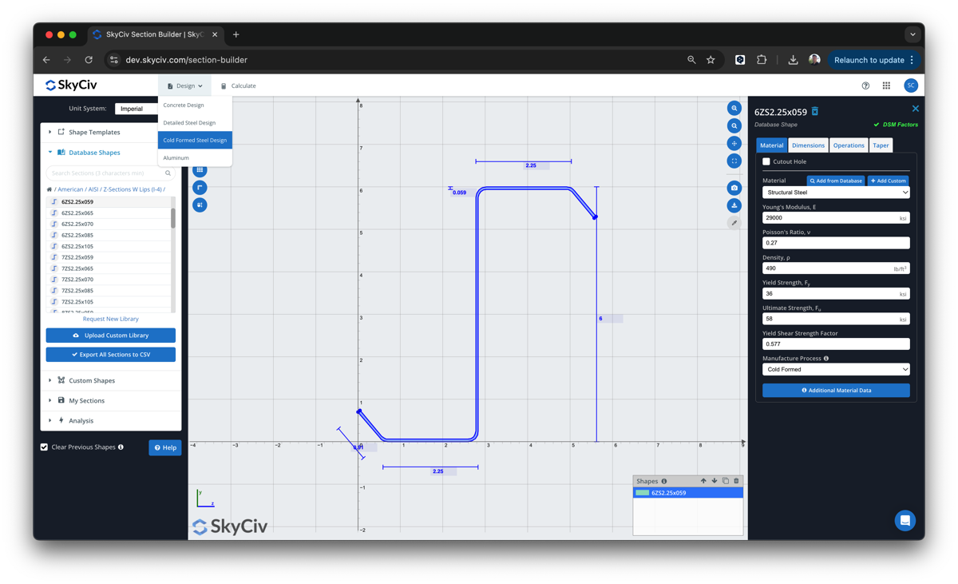Viewport: 958px width, 584px height.
Task: Click the fit-to-screen icon
Action: click(734, 161)
